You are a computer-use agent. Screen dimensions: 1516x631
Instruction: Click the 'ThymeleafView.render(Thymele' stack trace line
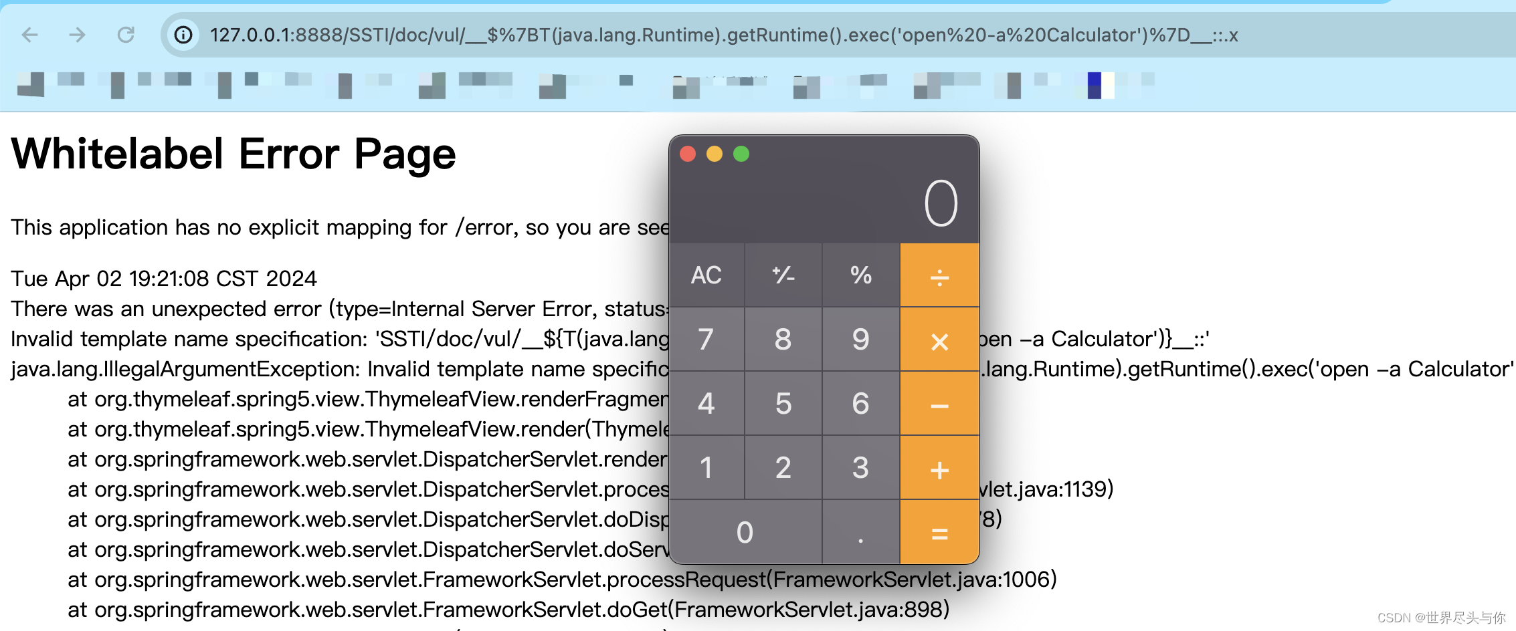(x=368, y=429)
